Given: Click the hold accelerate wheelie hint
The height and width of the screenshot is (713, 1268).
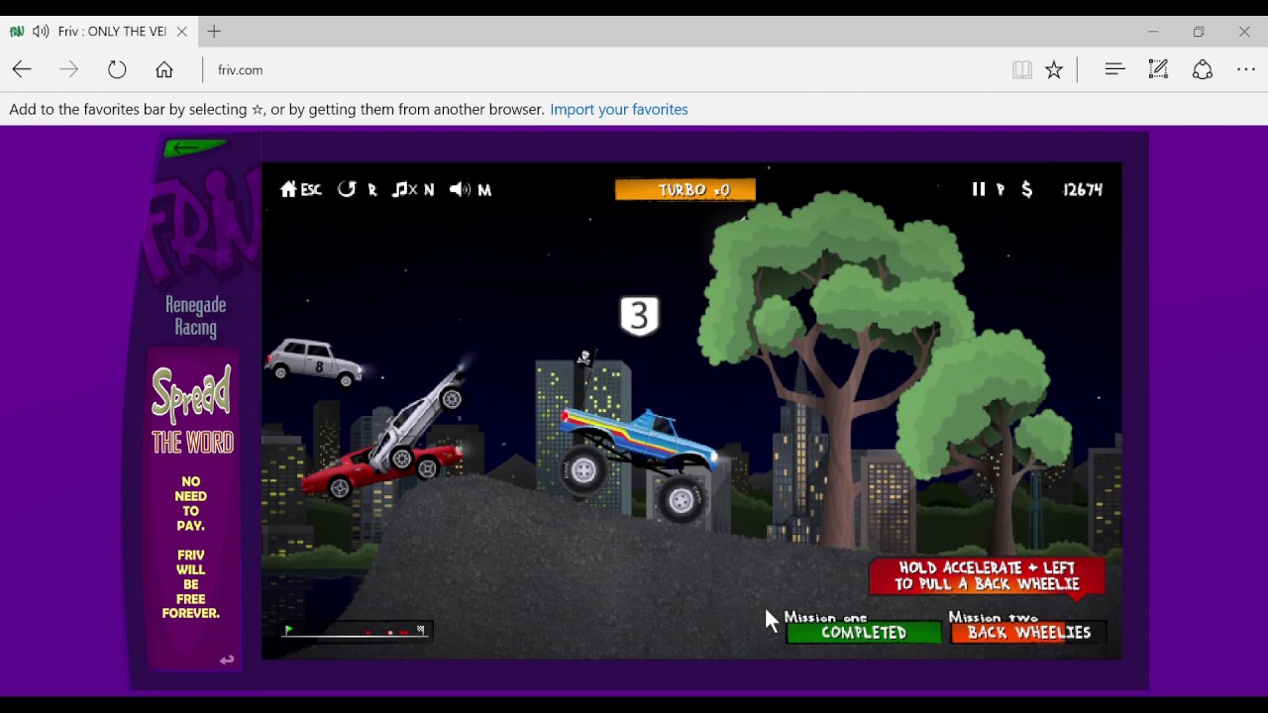Looking at the screenshot, I should (x=987, y=576).
